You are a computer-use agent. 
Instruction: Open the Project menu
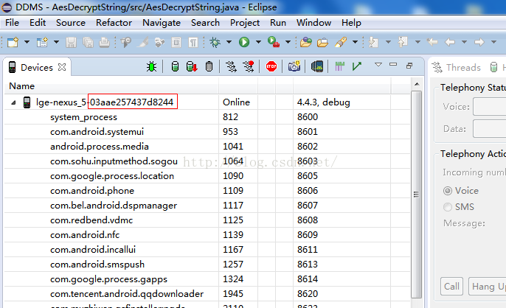[245, 23]
